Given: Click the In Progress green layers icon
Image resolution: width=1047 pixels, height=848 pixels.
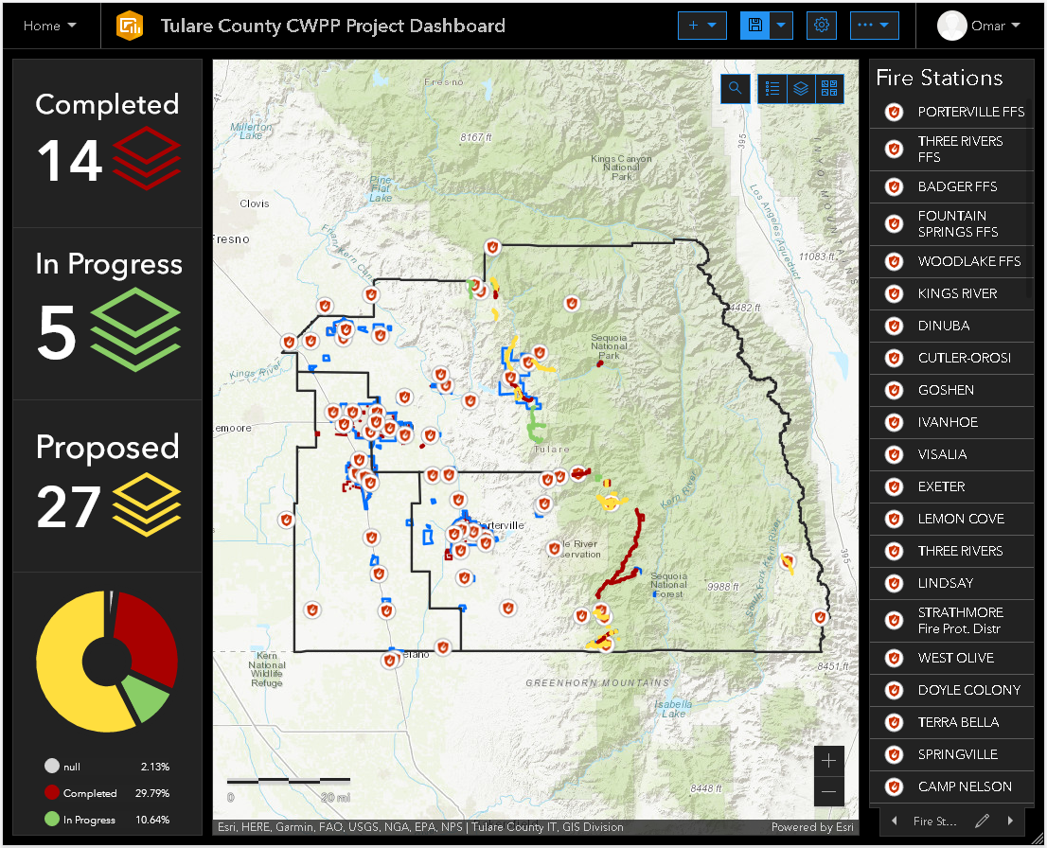Looking at the screenshot, I should click(x=134, y=329).
